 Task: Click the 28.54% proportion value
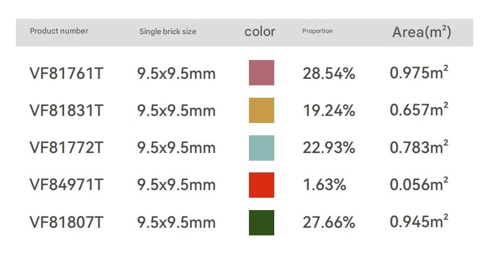pyautogui.click(x=329, y=74)
